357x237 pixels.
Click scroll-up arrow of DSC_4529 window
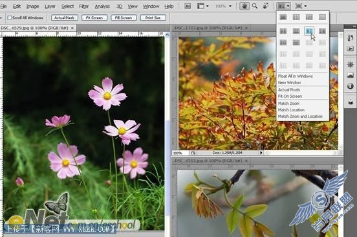(x=168, y=34)
